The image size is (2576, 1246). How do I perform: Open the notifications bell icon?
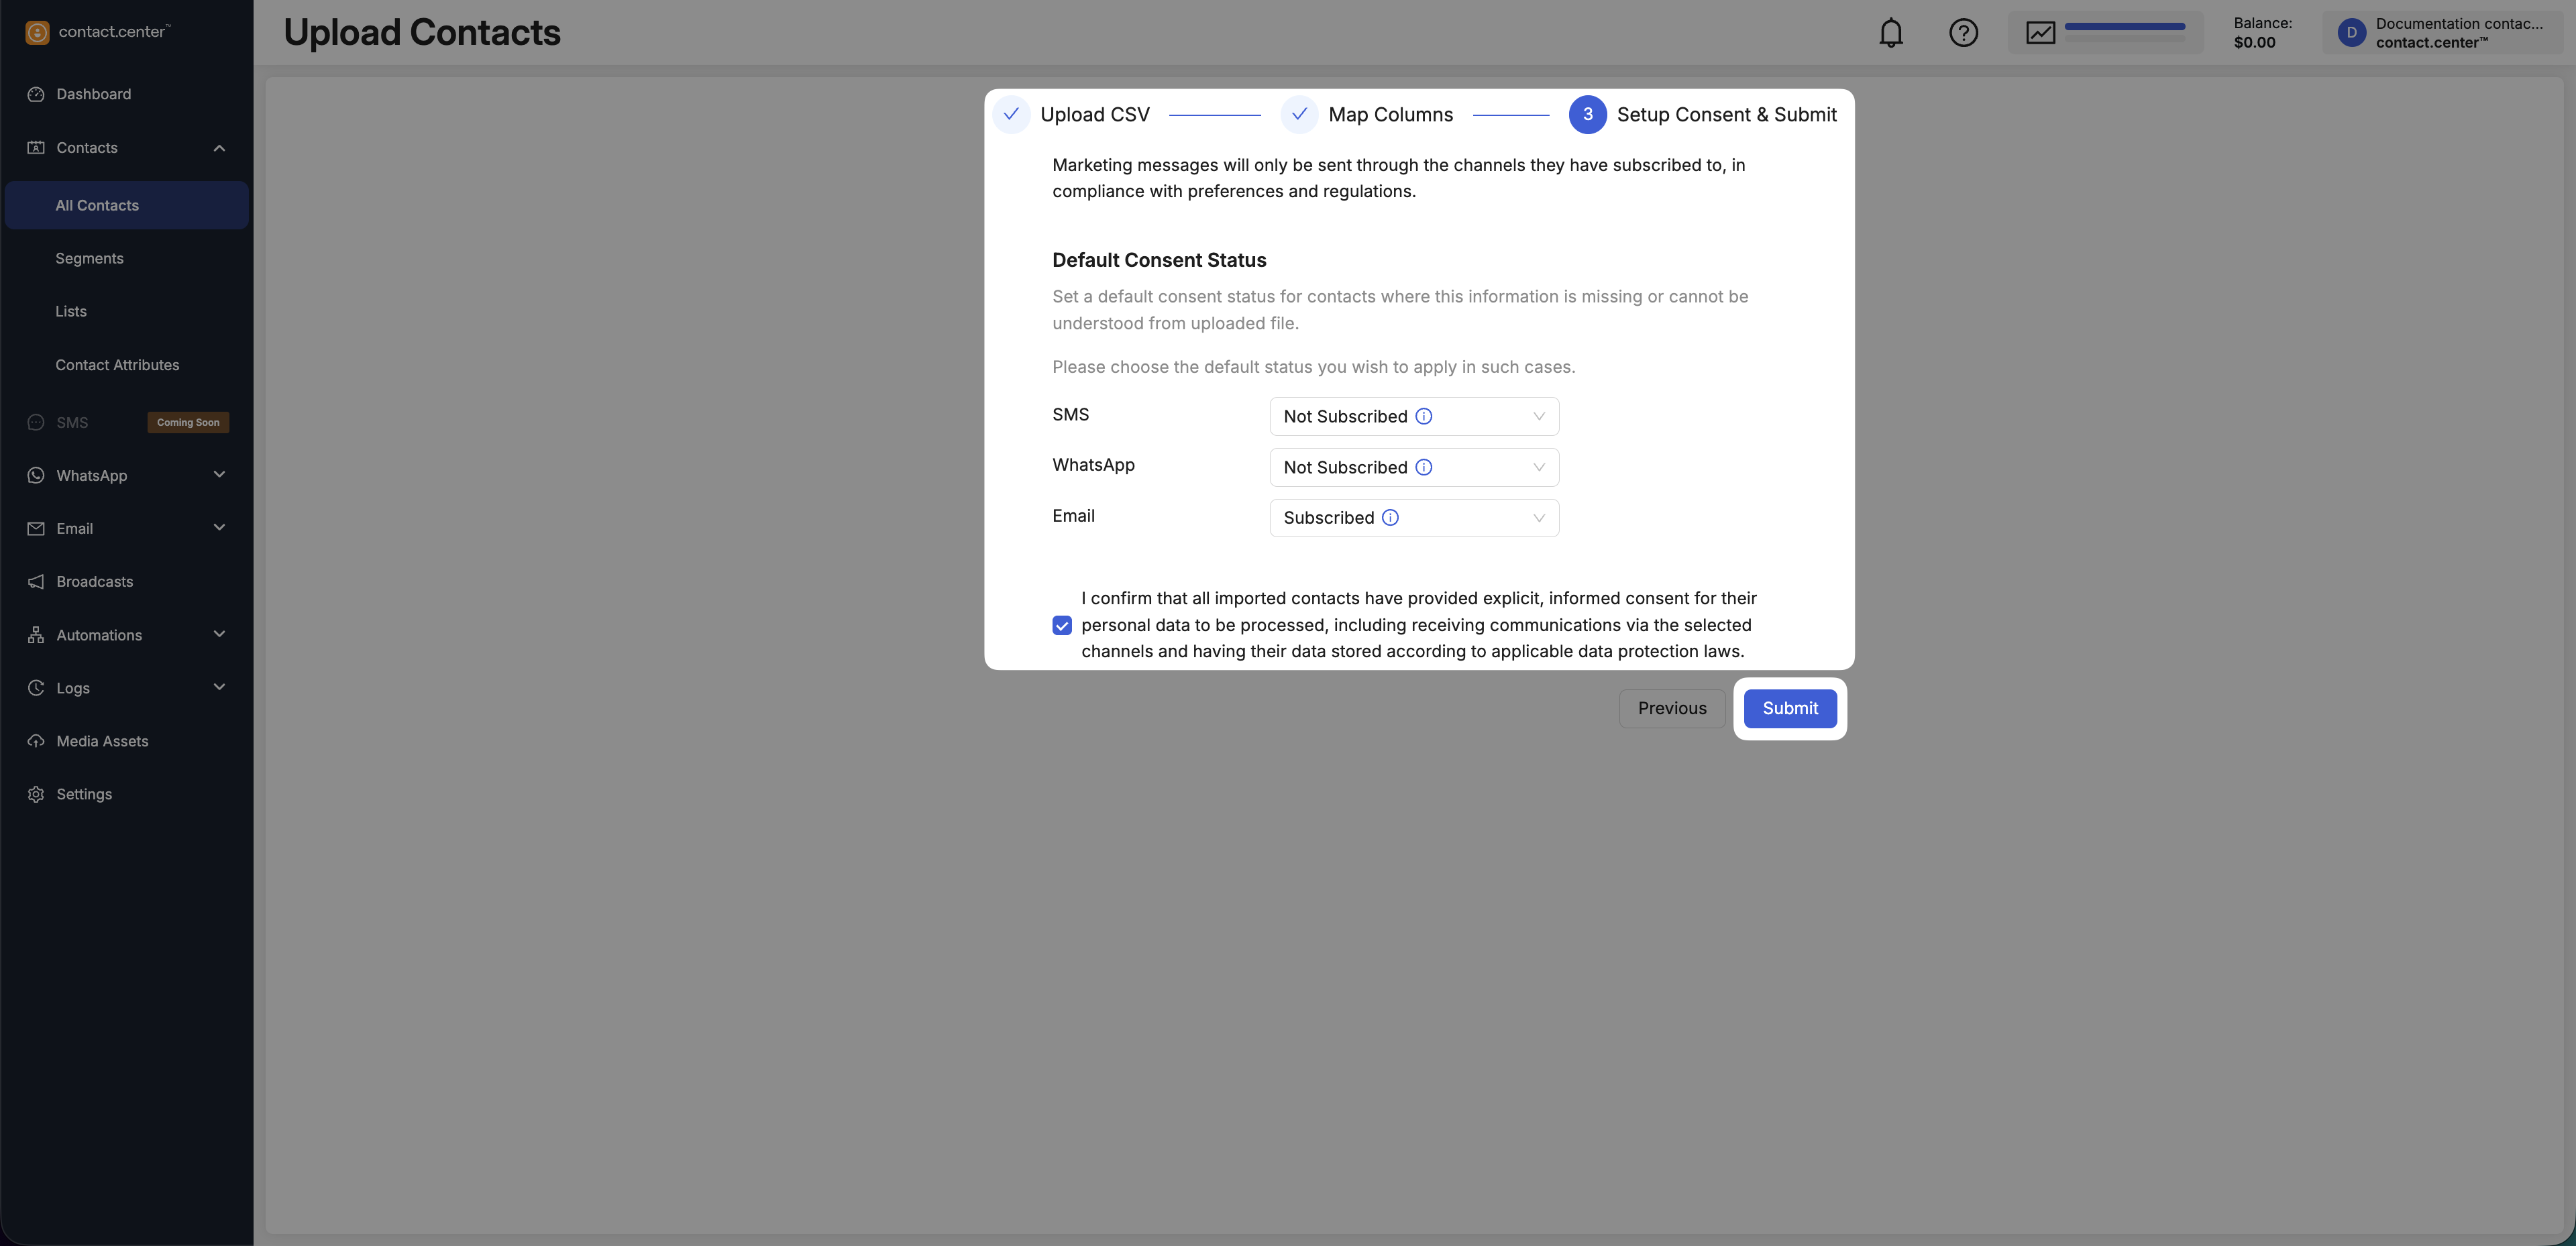pyautogui.click(x=1890, y=33)
